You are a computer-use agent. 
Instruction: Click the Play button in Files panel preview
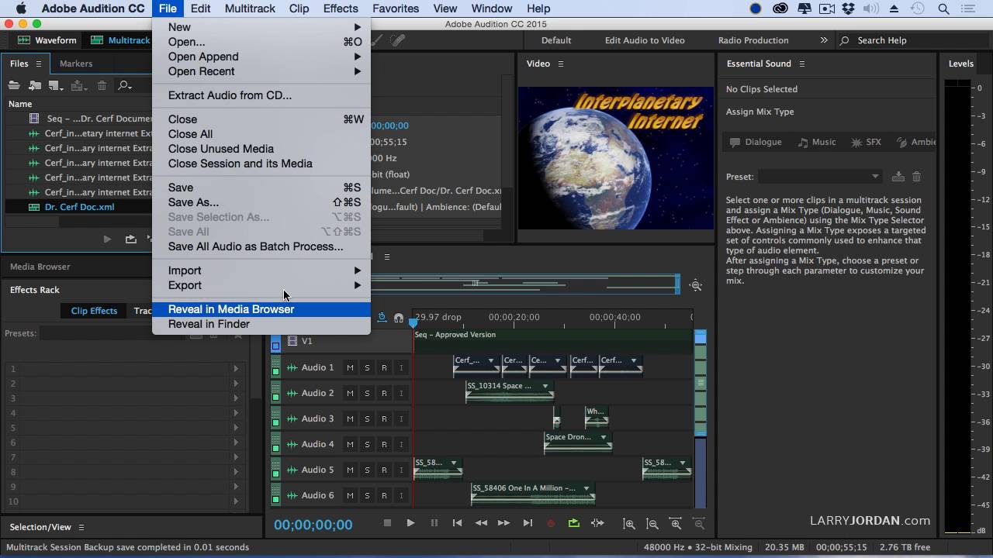coord(107,239)
